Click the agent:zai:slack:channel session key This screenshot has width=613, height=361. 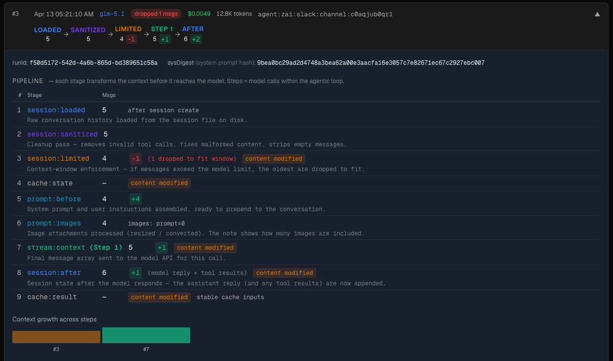click(x=325, y=14)
